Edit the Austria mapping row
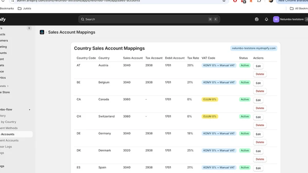The width and height of the screenshot is (308, 173). pyautogui.click(x=258, y=66)
